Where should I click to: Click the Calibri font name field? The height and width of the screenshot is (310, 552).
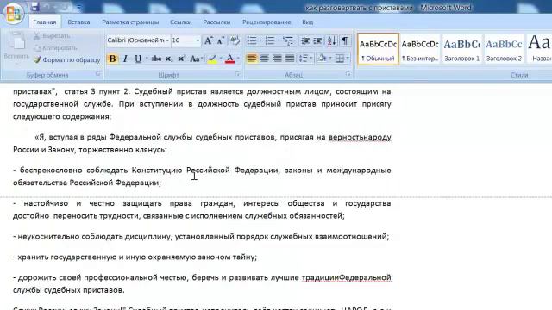[x=135, y=40]
